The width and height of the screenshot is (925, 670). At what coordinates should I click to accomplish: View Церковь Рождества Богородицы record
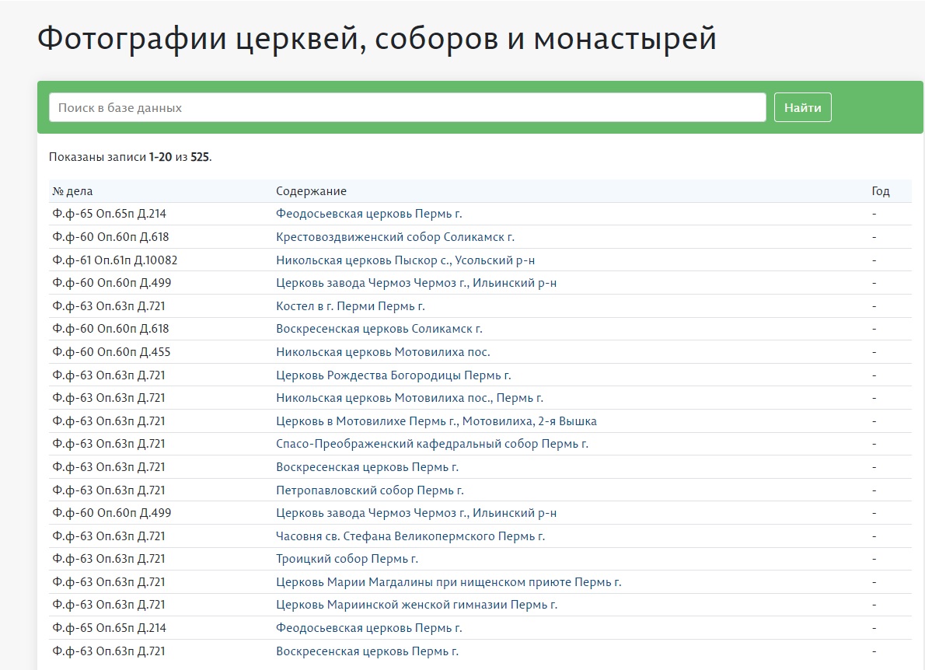tap(393, 375)
